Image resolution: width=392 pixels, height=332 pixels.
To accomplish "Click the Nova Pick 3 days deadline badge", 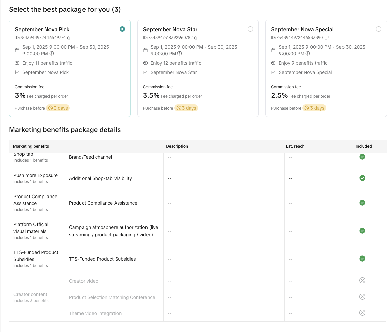I will pyautogui.click(x=58, y=108).
